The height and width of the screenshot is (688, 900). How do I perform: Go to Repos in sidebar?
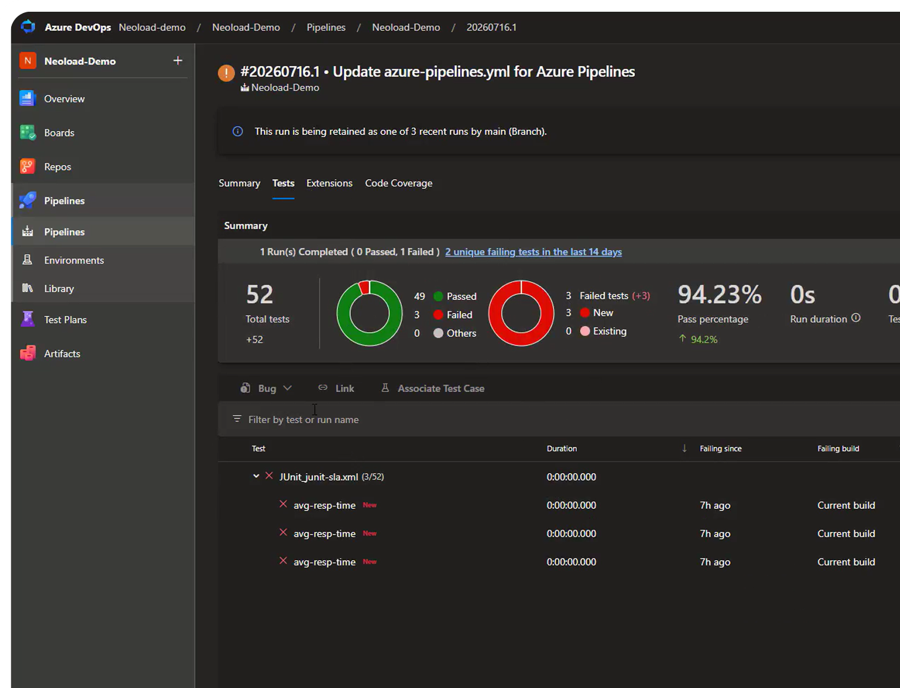[57, 167]
